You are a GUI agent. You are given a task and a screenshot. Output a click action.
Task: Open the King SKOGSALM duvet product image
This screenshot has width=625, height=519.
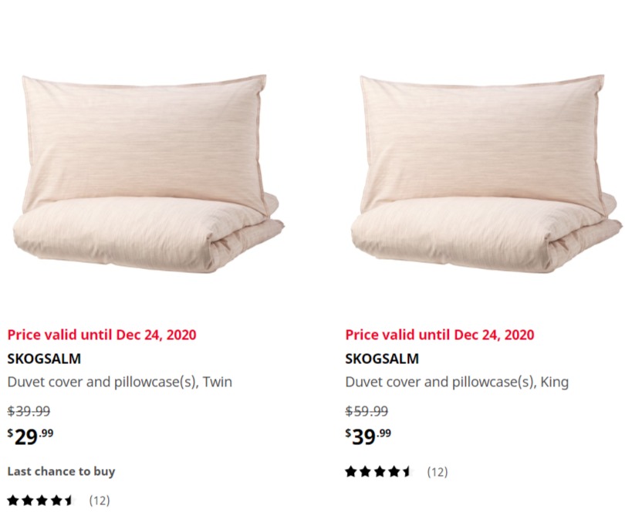point(486,174)
